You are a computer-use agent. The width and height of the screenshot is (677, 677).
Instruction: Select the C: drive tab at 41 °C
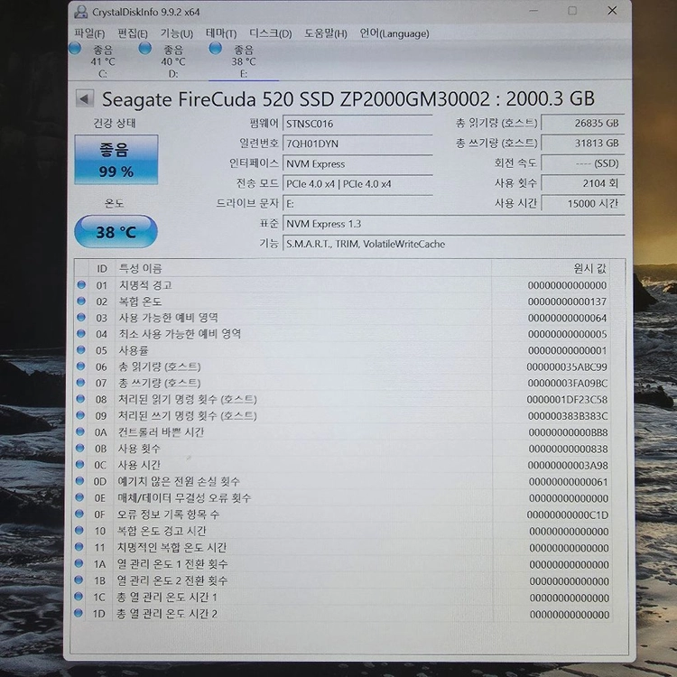pyautogui.click(x=103, y=61)
